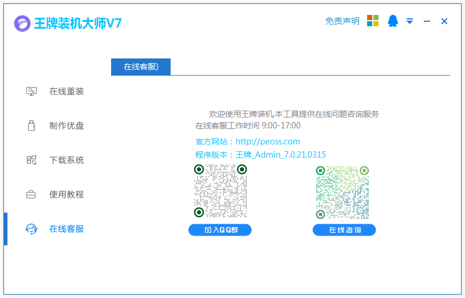This screenshot has height=298, width=465.
Task: Select the 在线客服 tab header
Action: point(141,67)
